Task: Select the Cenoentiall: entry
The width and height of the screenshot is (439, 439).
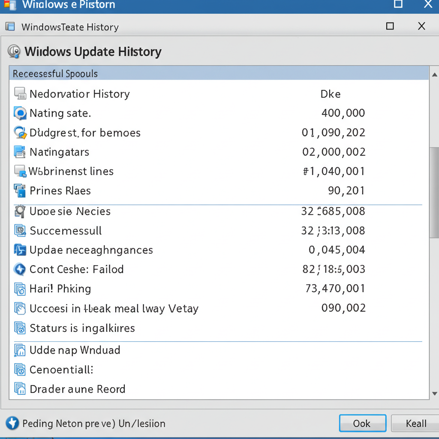Action: [61, 370]
